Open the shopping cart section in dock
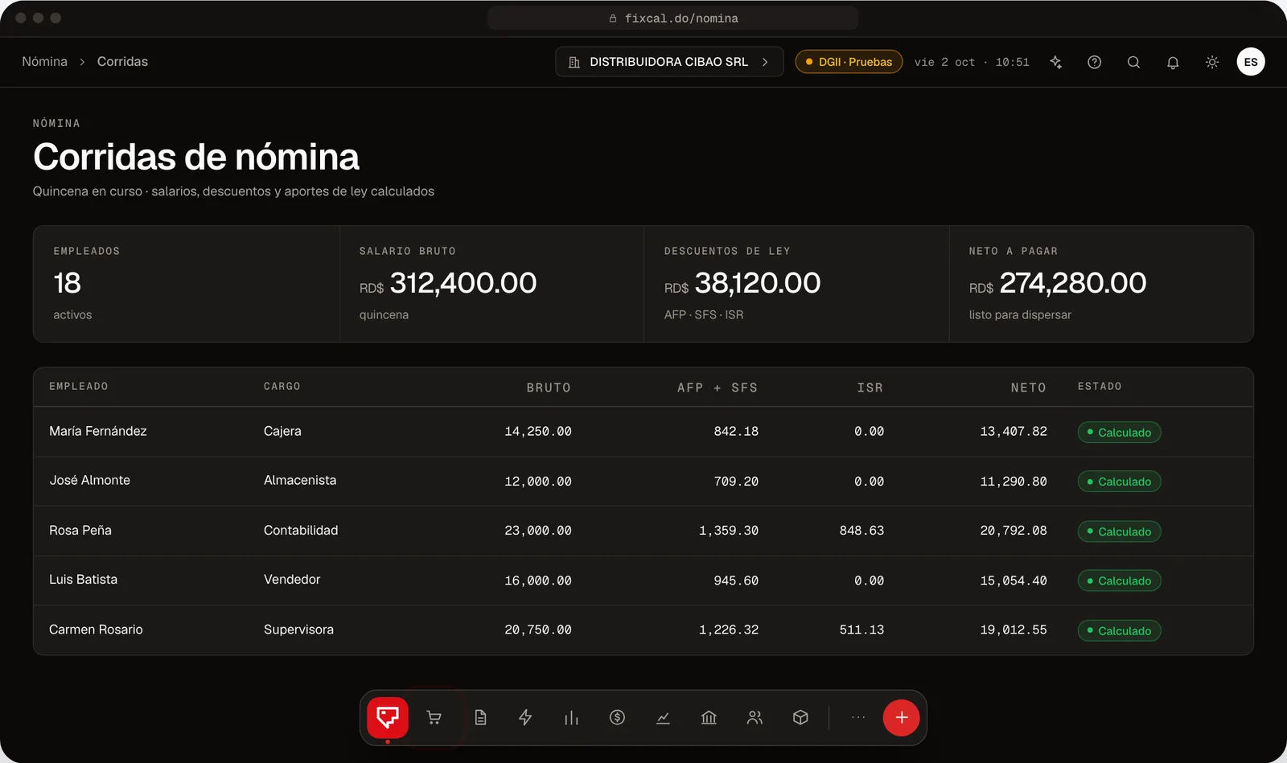 [434, 717]
